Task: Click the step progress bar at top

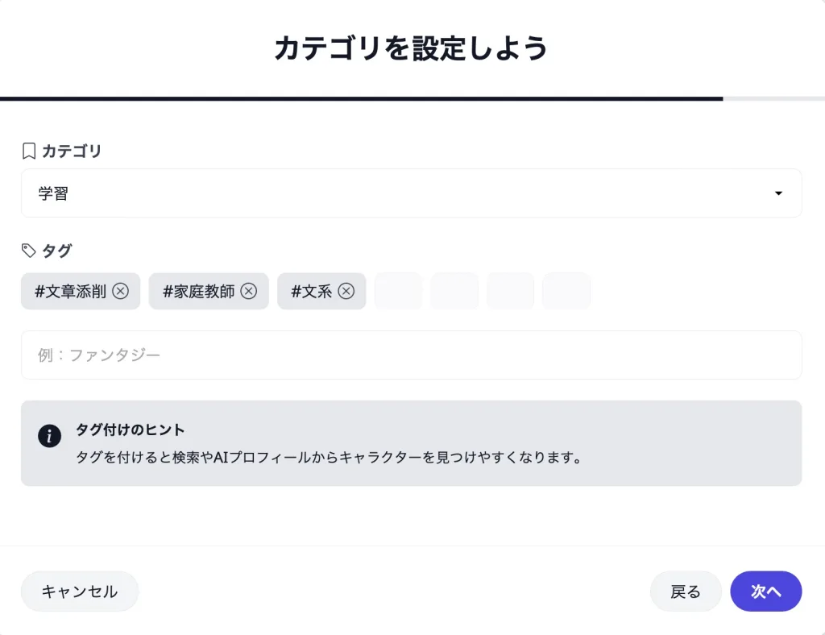Action: click(x=412, y=99)
